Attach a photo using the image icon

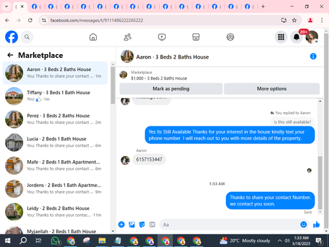[132, 225]
